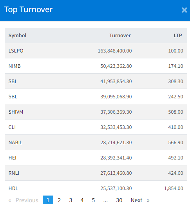190x212 pixels.
Task: Select the CLI symbol
Action: click(12, 127)
